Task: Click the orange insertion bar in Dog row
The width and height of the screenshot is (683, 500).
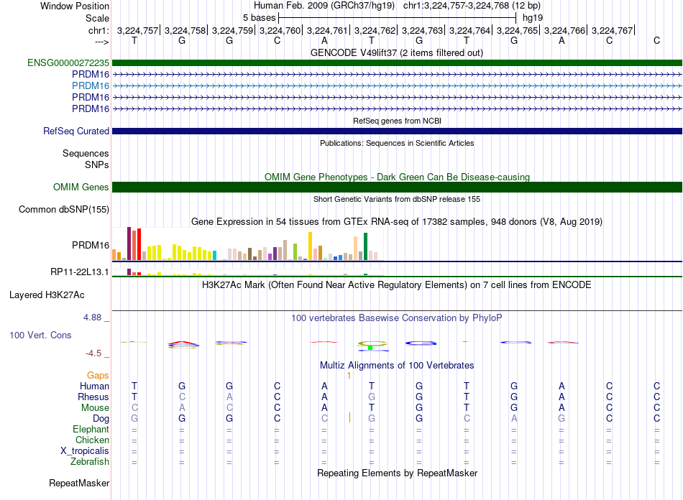Action: click(349, 418)
